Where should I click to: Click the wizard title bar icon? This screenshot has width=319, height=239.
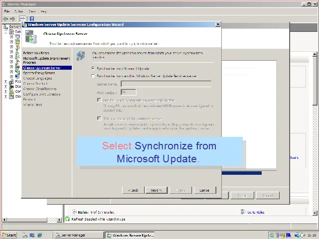click(x=25, y=24)
